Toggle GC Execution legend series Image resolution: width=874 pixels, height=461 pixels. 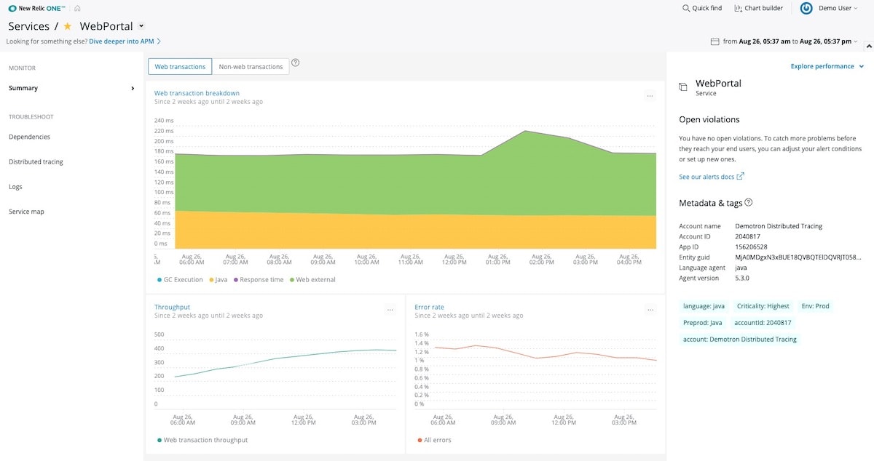tap(180, 279)
